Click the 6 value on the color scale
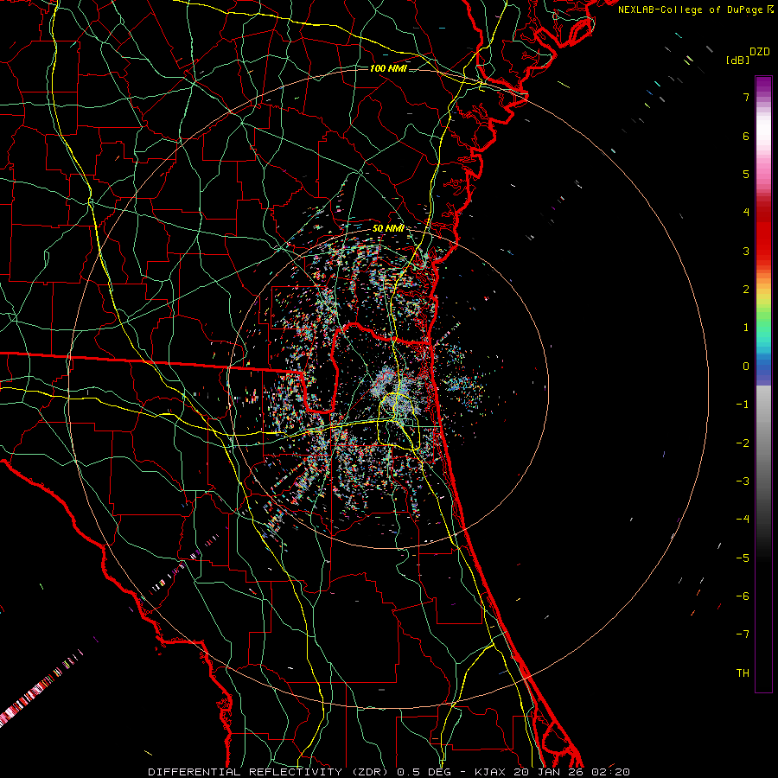 pos(746,136)
